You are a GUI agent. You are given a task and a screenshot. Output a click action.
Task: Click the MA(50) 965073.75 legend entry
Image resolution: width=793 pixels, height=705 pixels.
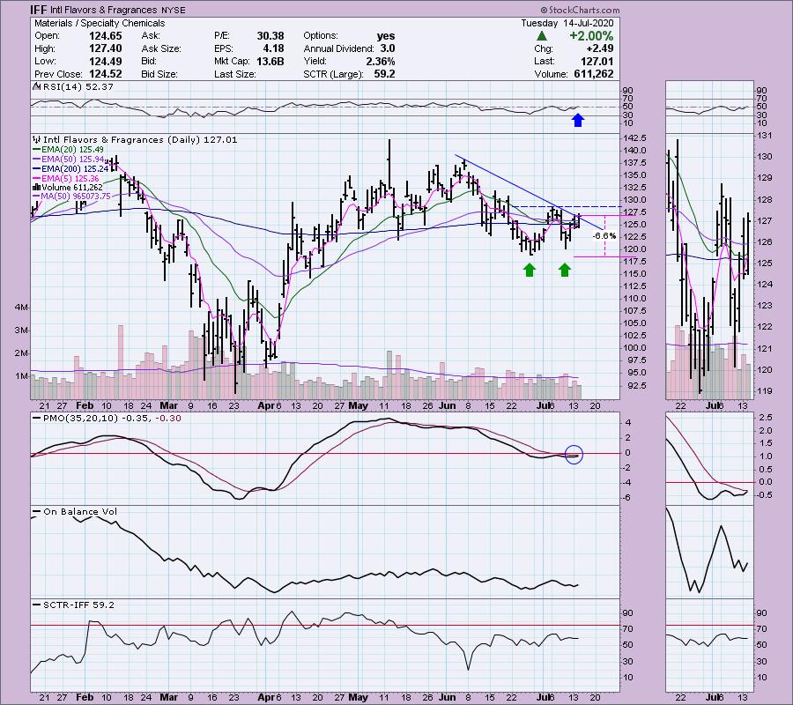point(76,197)
